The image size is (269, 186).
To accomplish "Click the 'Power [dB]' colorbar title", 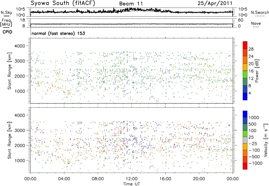I will 257,71.
